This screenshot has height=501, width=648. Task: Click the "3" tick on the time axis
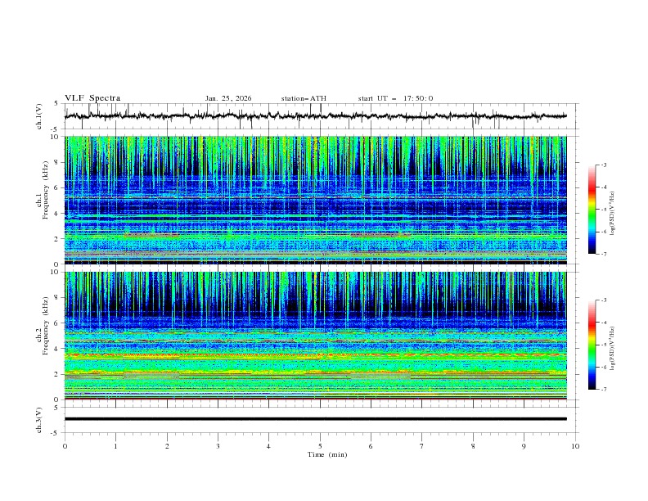pyautogui.click(x=218, y=446)
